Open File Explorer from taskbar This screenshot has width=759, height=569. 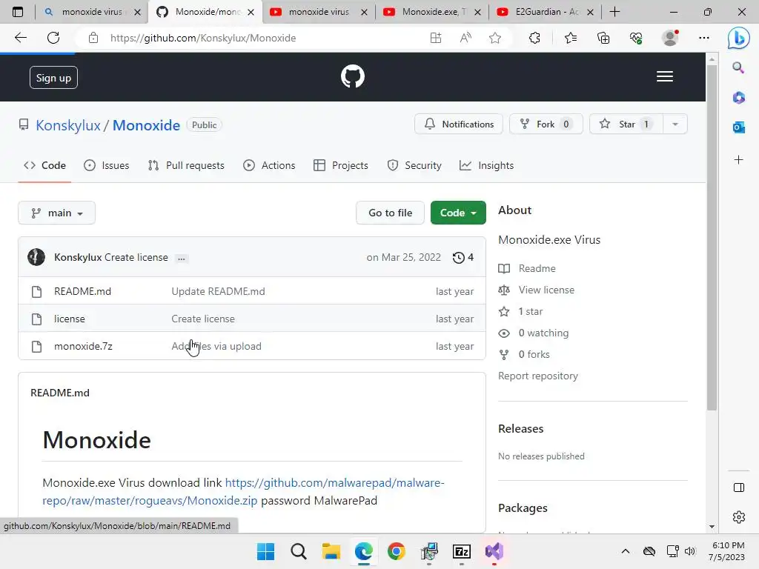[x=331, y=551]
